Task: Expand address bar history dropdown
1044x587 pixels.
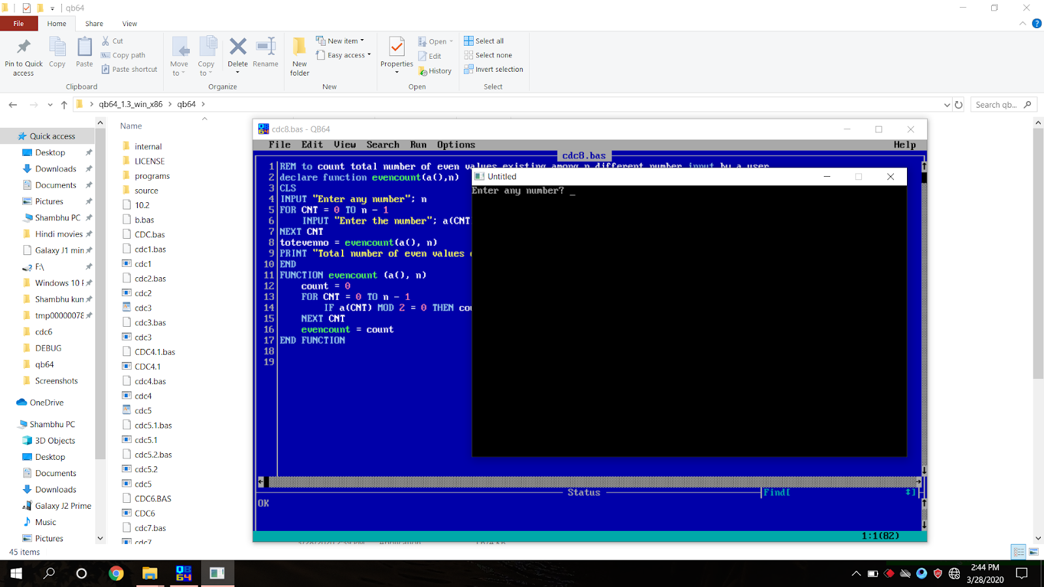Action: [947, 104]
